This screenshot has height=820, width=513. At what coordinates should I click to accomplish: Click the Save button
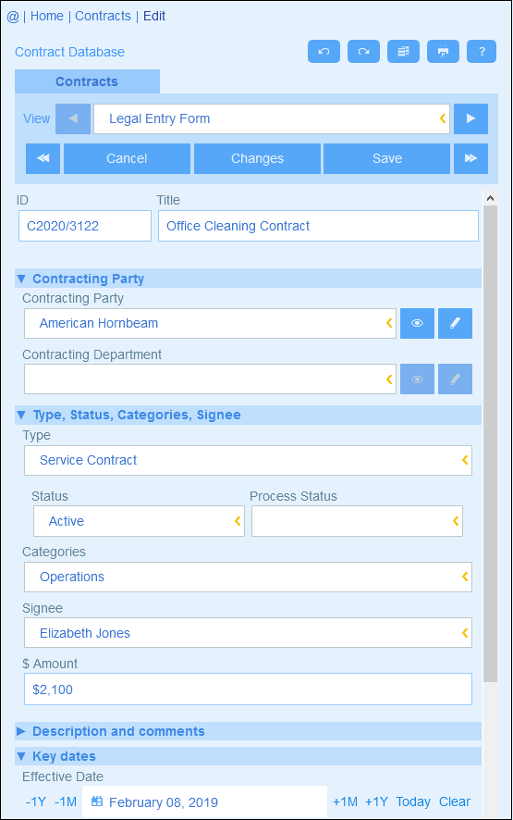click(386, 158)
